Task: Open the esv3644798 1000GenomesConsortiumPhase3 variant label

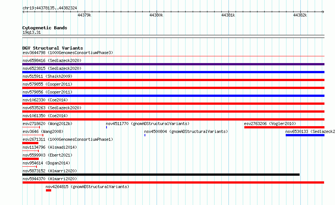Action: (x=68, y=53)
